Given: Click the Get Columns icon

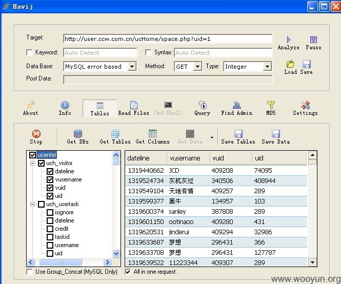Looking at the screenshot, I should click(153, 134).
